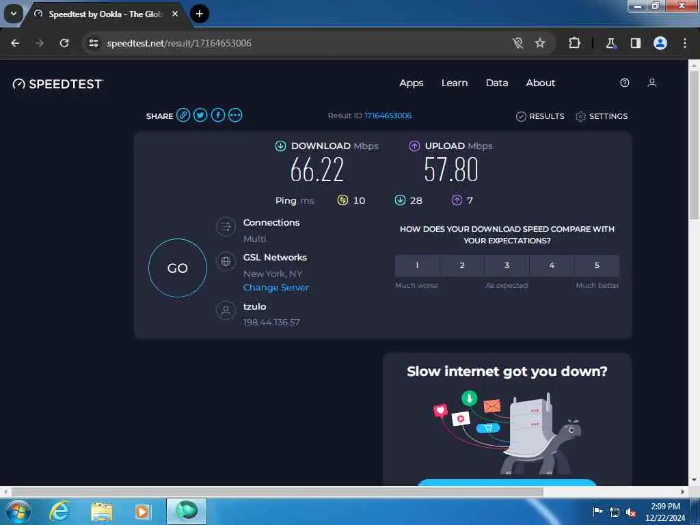Open the user account icon in Speedtest header
Image resolution: width=700 pixels, height=525 pixels.
coord(651,83)
